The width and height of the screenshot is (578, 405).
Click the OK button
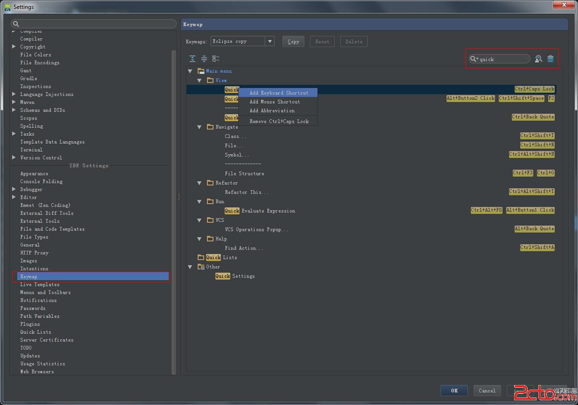(454, 391)
